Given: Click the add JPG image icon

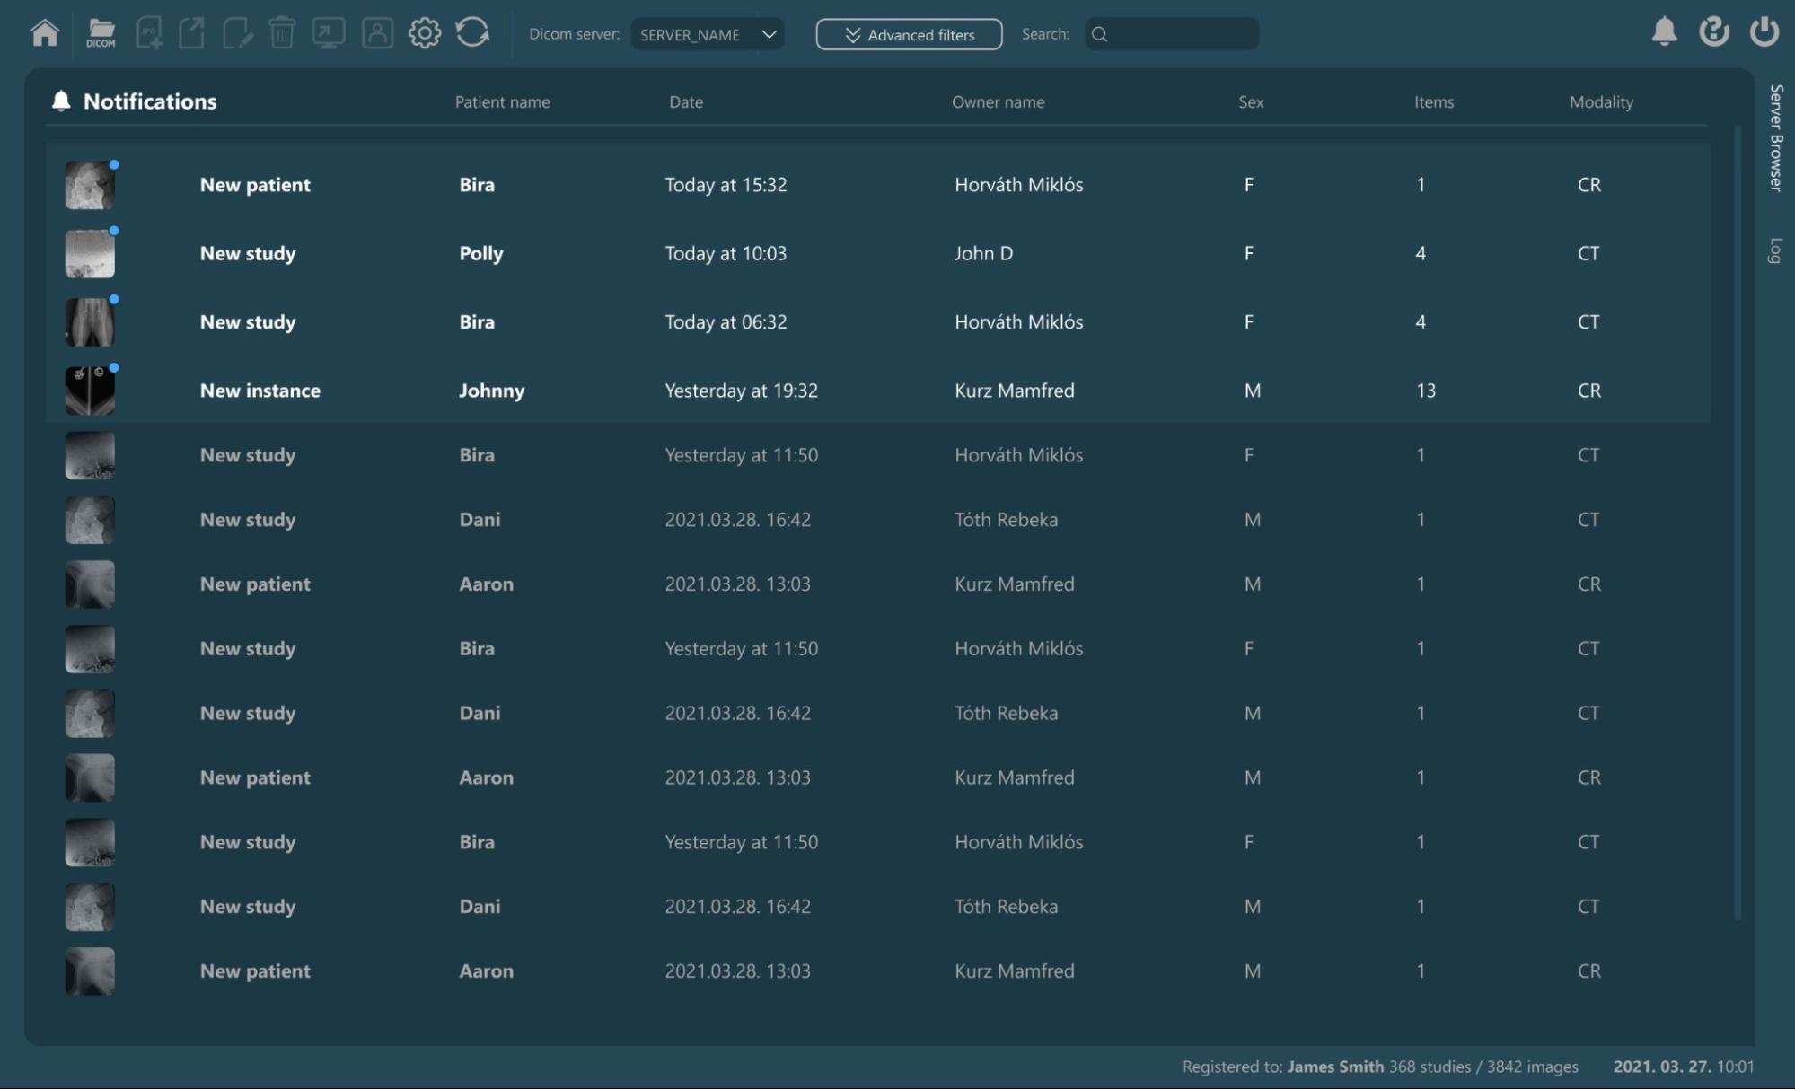Looking at the screenshot, I should coord(149,33).
